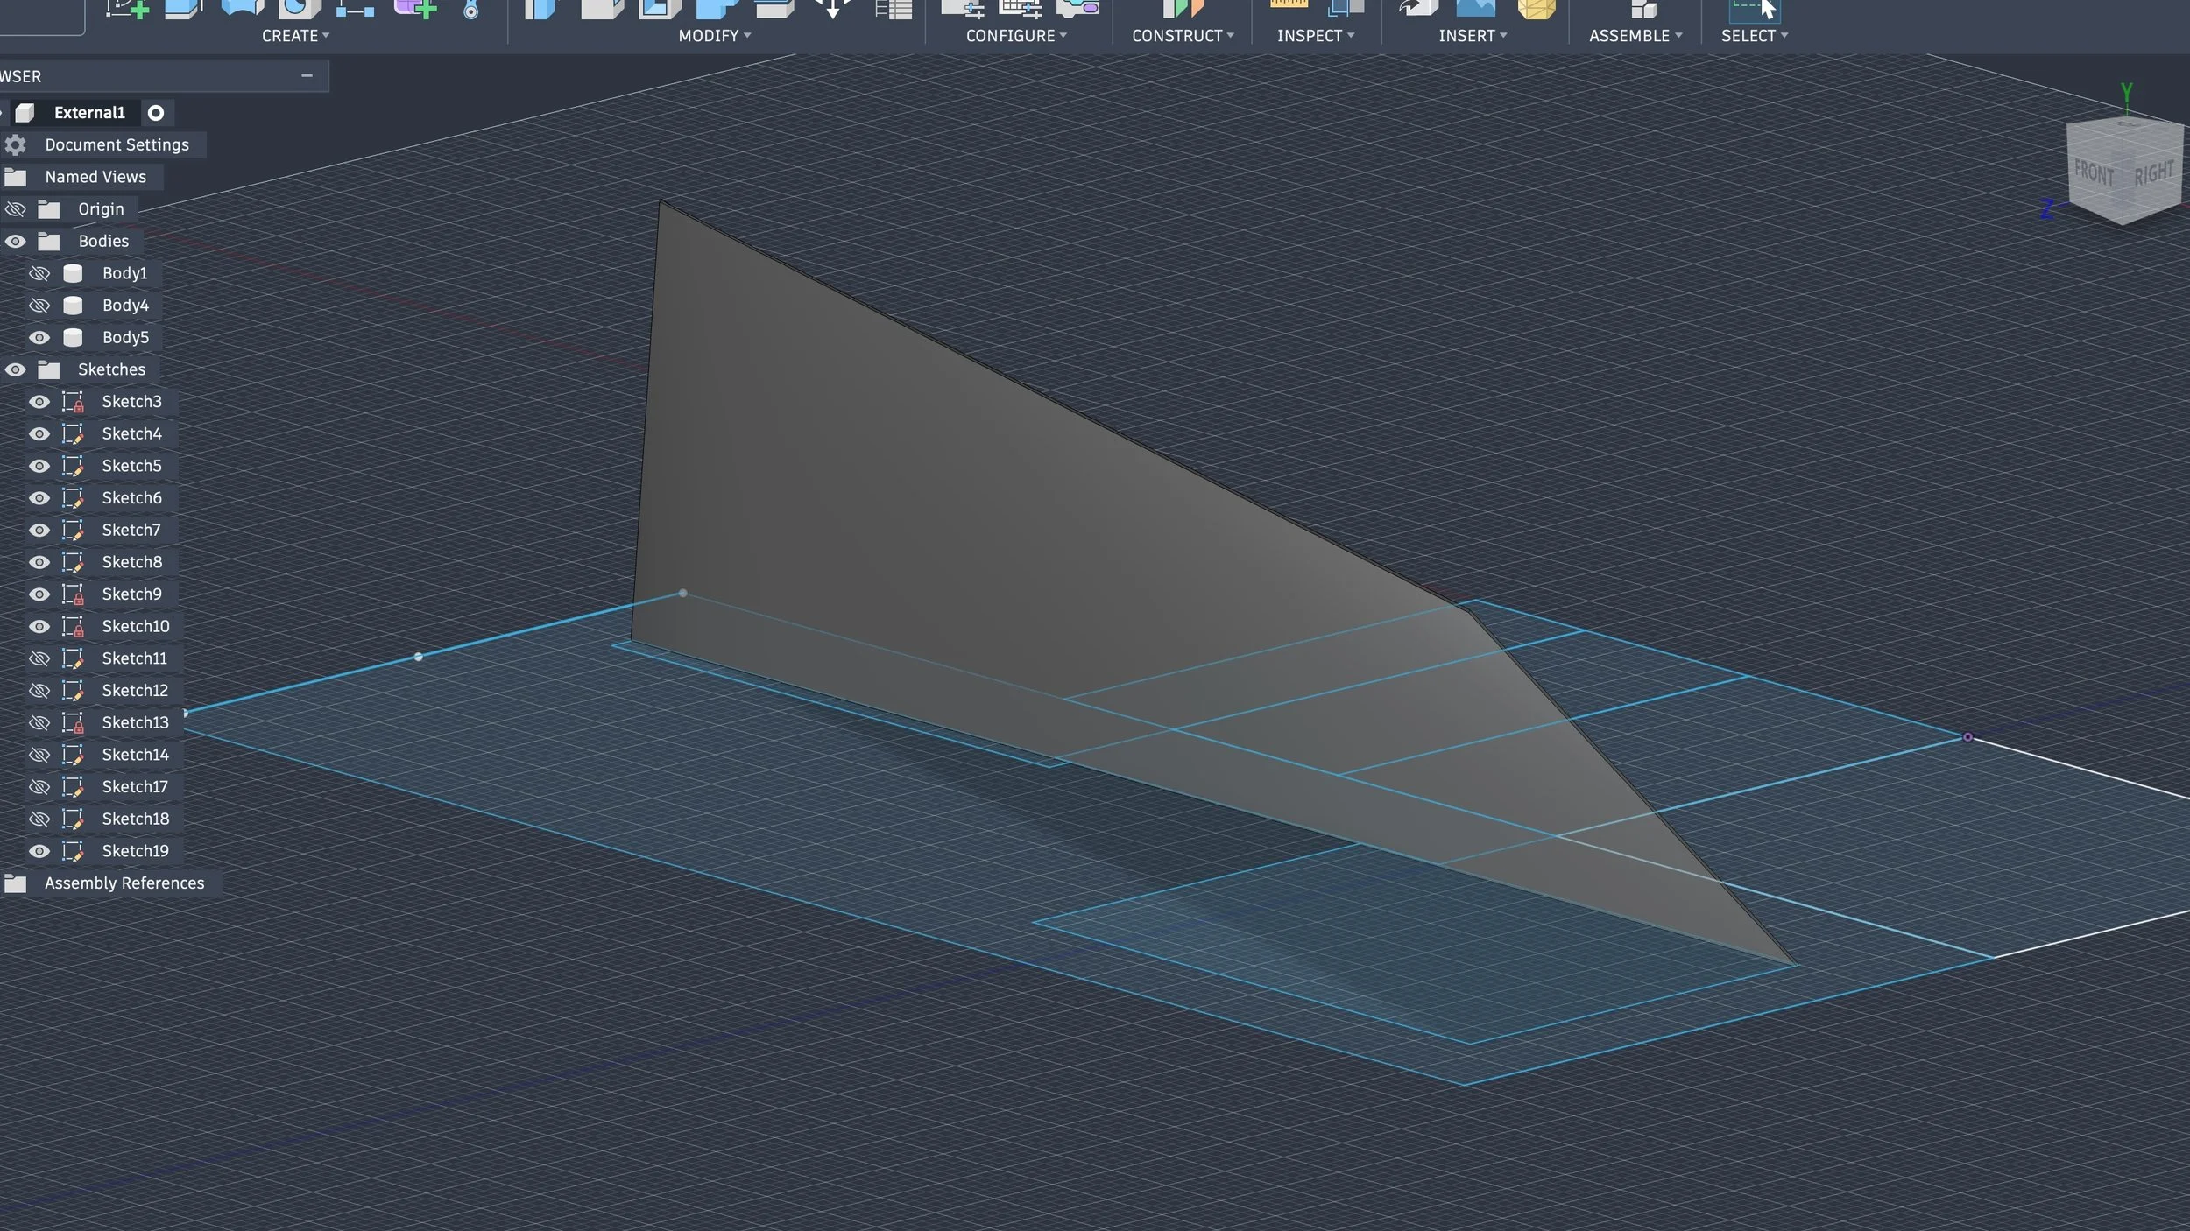Click the Sketch12 label

coord(135,691)
